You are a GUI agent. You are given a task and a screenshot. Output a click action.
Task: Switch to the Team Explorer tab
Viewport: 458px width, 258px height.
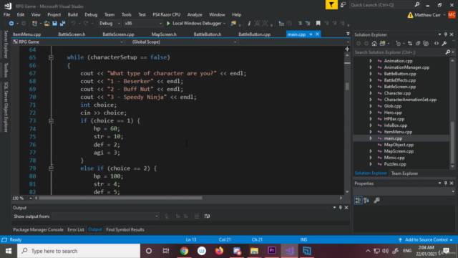point(404,173)
